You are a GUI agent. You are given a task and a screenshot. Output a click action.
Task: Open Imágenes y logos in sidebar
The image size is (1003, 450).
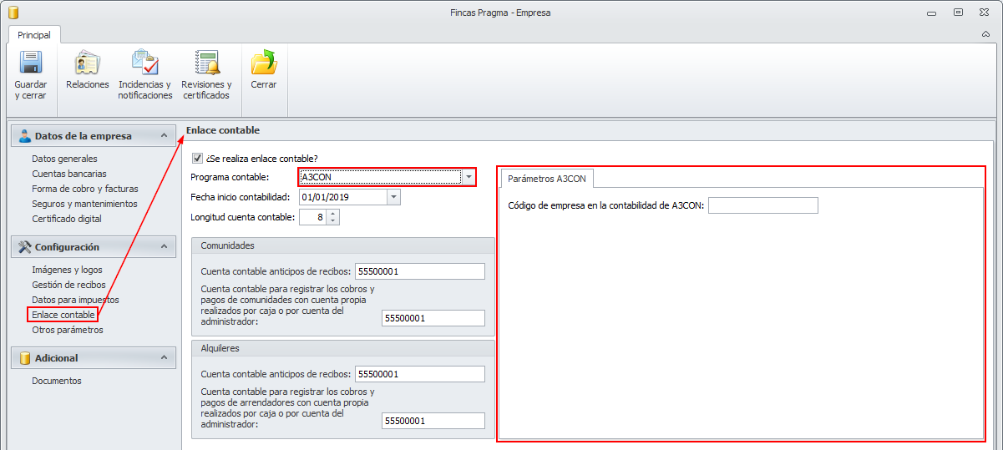coord(67,270)
